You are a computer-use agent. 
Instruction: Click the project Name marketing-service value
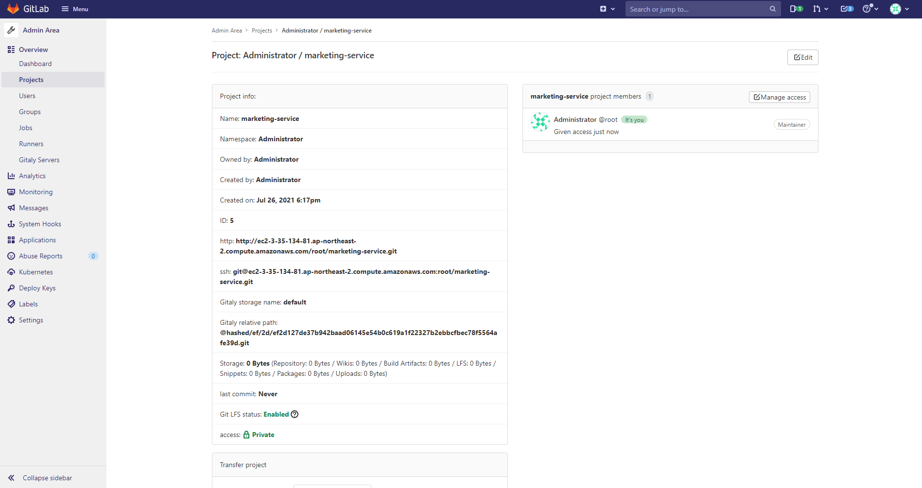[x=270, y=118]
